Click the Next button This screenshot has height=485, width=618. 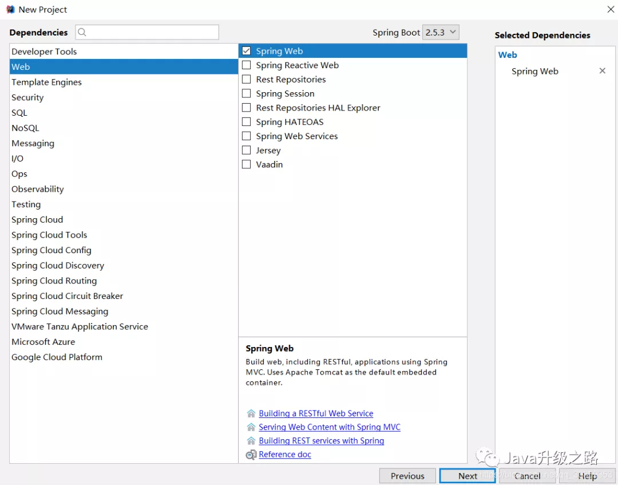click(468, 476)
